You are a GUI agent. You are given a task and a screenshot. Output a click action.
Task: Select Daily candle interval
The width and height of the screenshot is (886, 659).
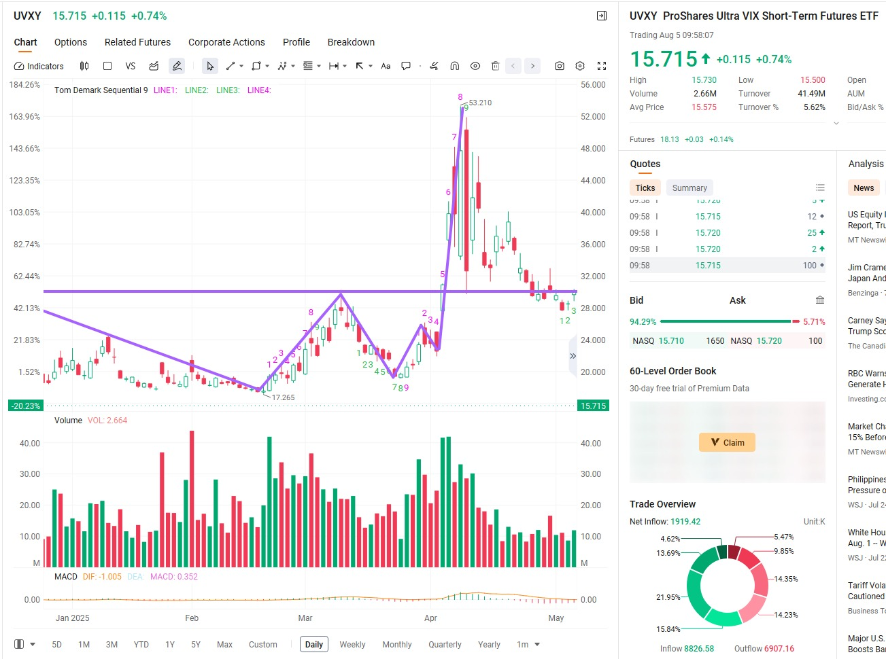coord(314,645)
